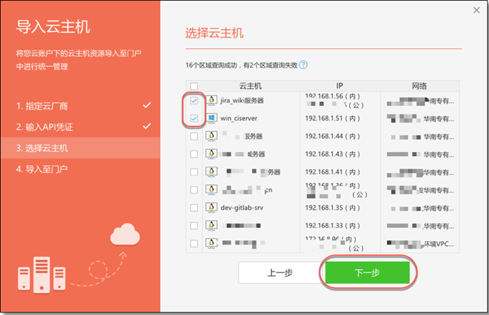The image size is (489, 315).
Task: Click IP 192.168.1.43 (内)
Action: (x=333, y=154)
